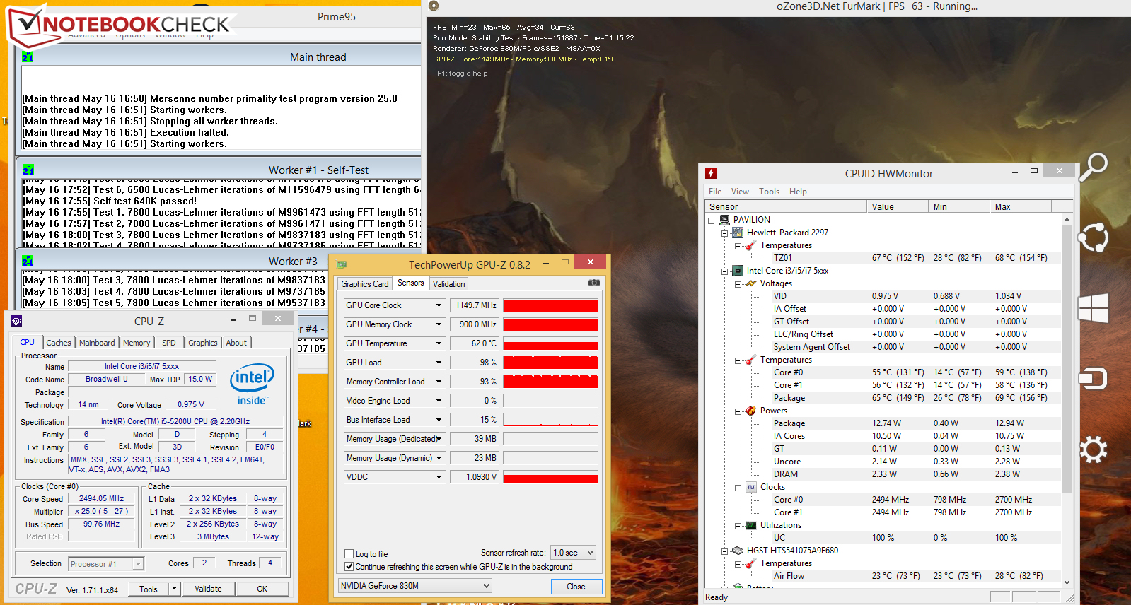Select the System Agent Offset row

pyautogui.click(x=884, y=347)
